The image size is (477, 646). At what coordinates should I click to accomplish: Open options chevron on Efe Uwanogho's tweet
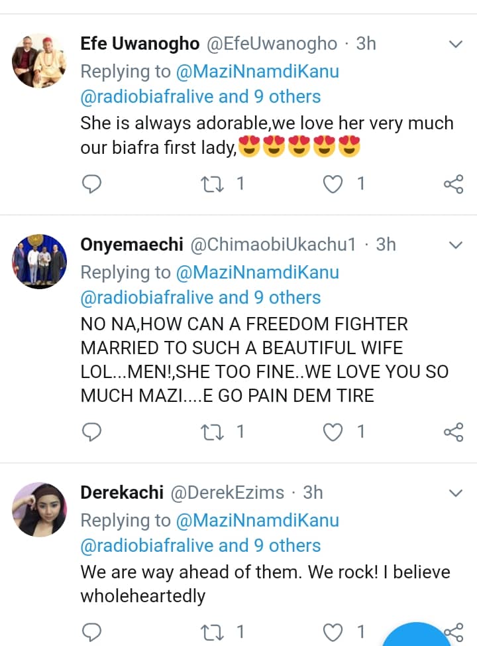click(456, 44)
